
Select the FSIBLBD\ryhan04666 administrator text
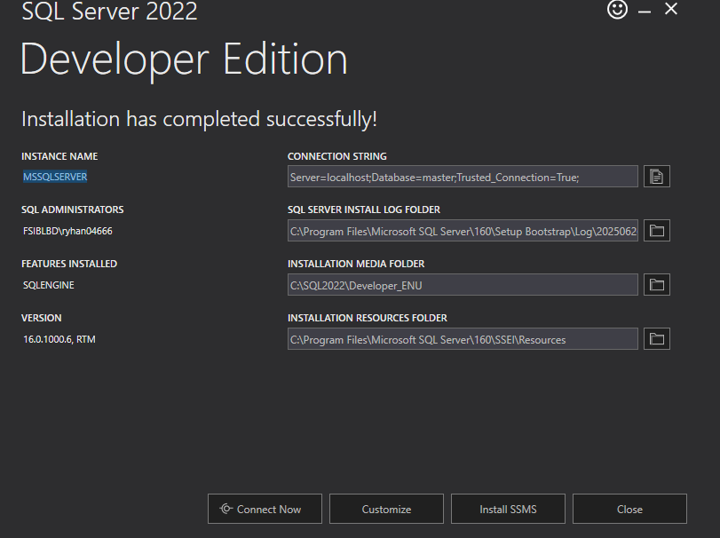click(67, 231)
